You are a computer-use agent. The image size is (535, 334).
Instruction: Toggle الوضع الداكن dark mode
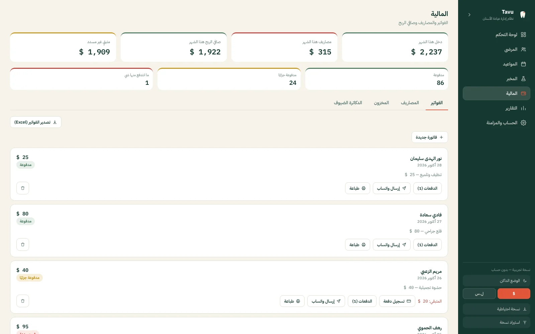(497, 281)
